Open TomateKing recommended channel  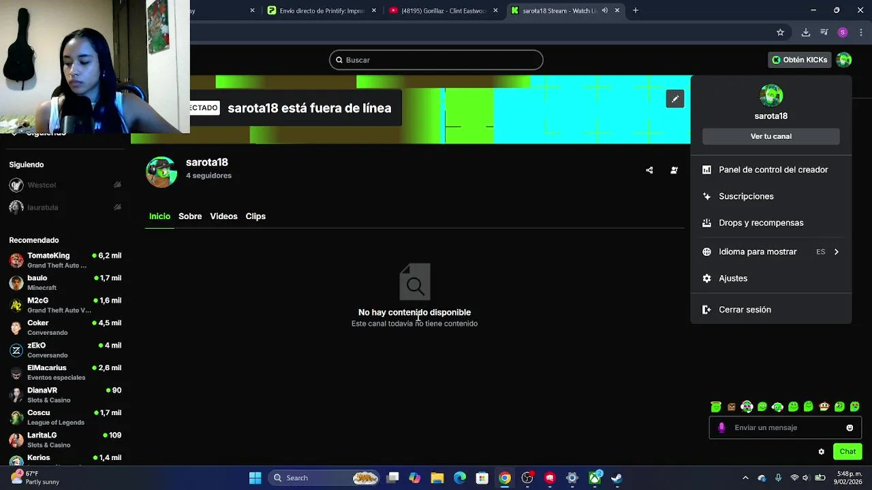pos(65,260)
